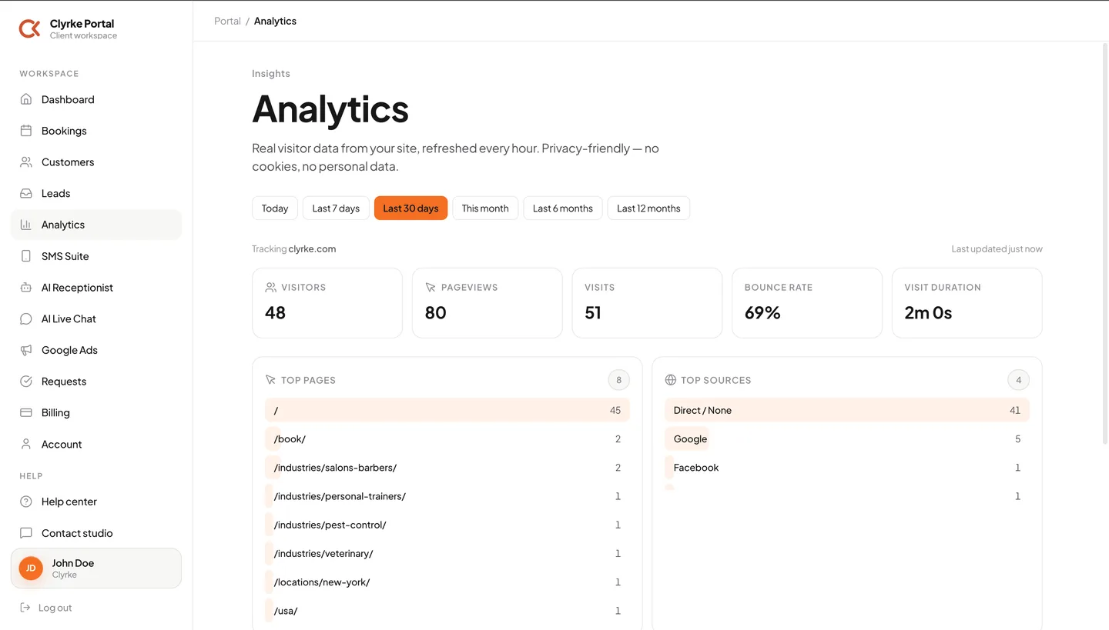Click the Portal breadcrumb link
This screenshot has width=1109, height=630.
tap(227, 21)
